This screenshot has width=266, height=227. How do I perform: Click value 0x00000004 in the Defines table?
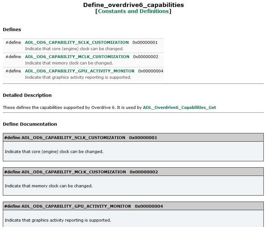coord(151,71)
